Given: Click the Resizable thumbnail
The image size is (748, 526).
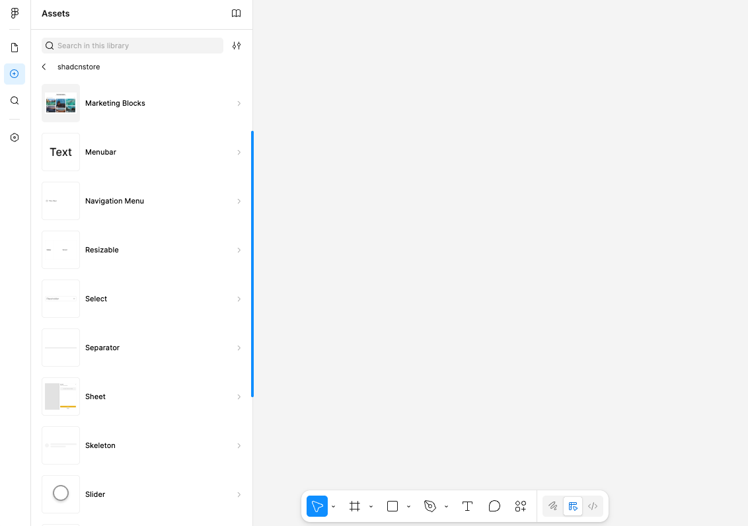Looking at the screenshot, I should (x=61, y=250).
